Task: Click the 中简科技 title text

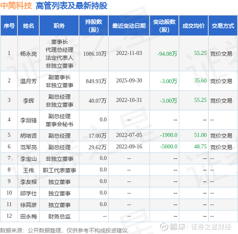Action: pos(16,6)
